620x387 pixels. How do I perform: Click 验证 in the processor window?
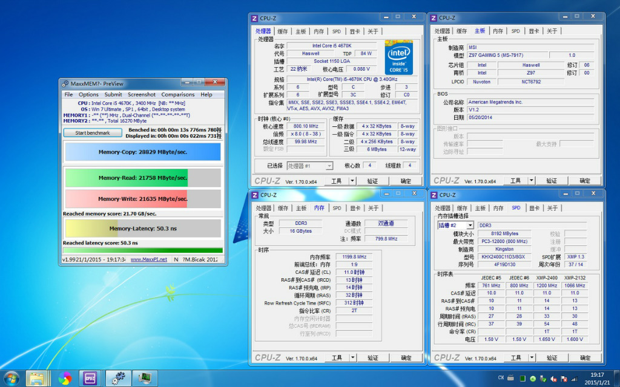[x=372, y=181]
